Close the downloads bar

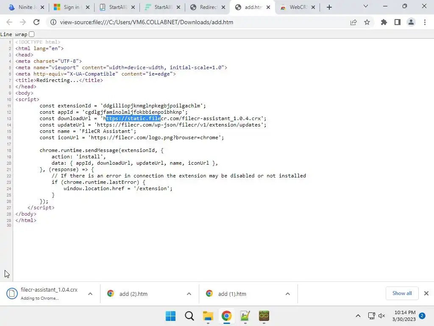426,293
